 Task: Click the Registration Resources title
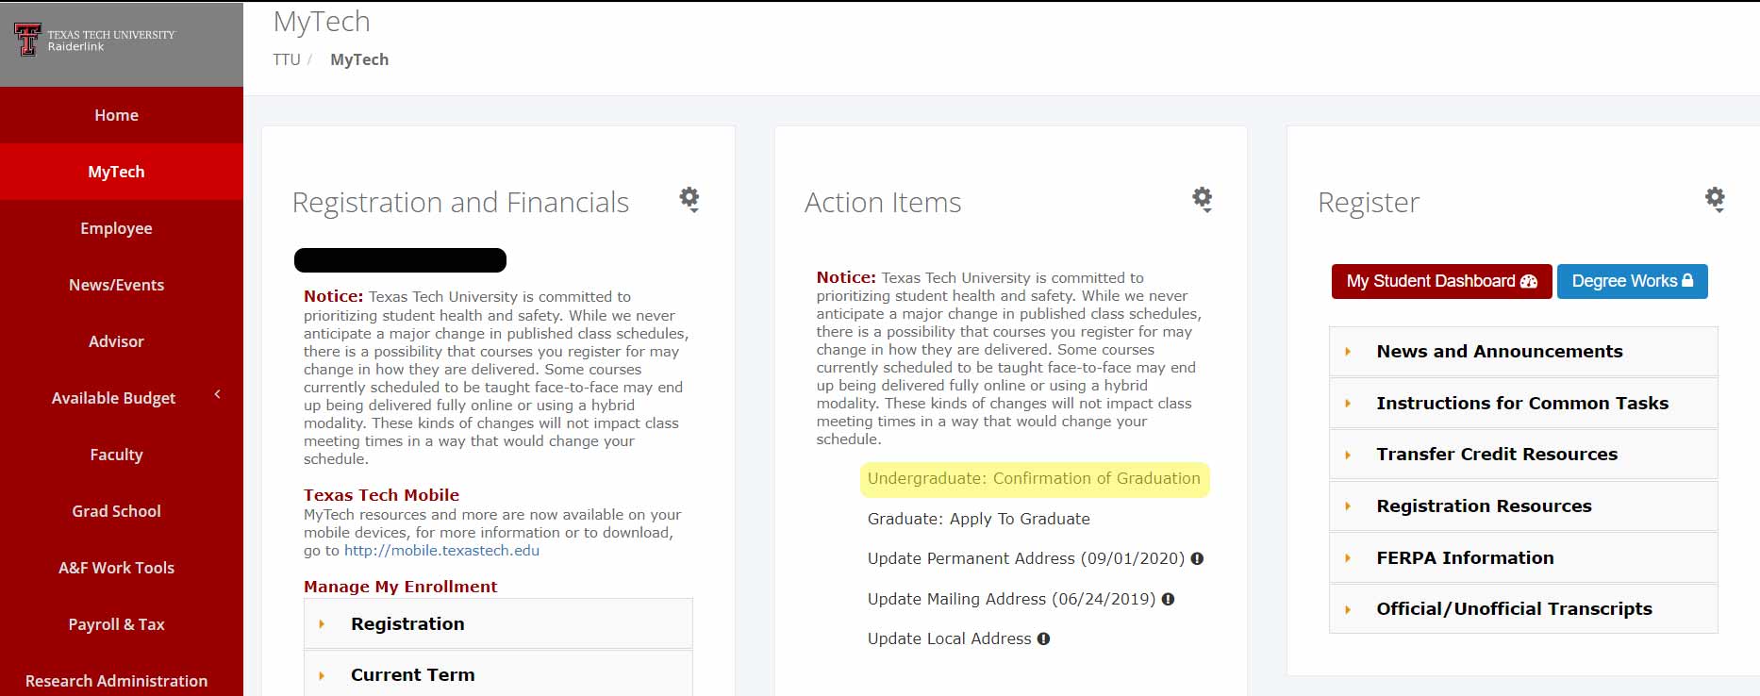[1484, 506]
